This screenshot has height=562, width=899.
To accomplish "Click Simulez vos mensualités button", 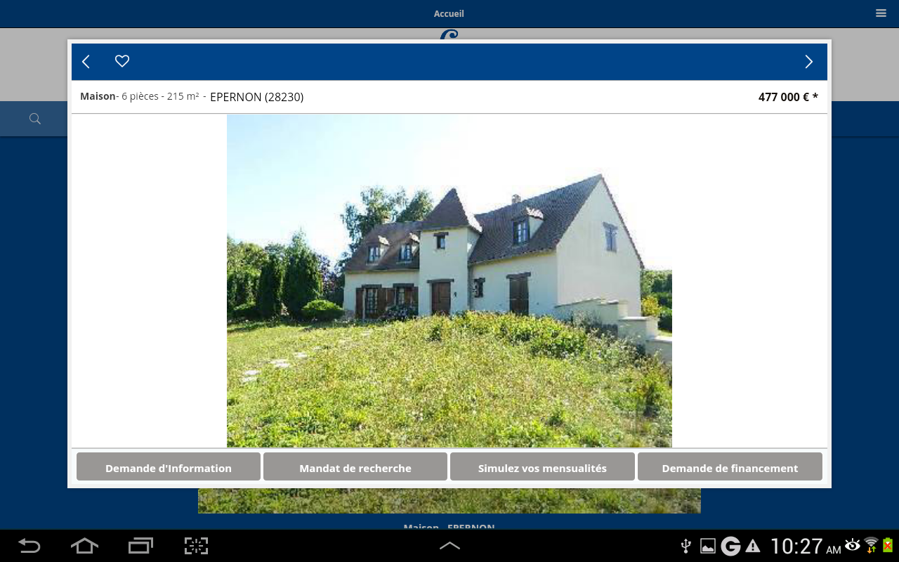I will click(x=542, y=467).
